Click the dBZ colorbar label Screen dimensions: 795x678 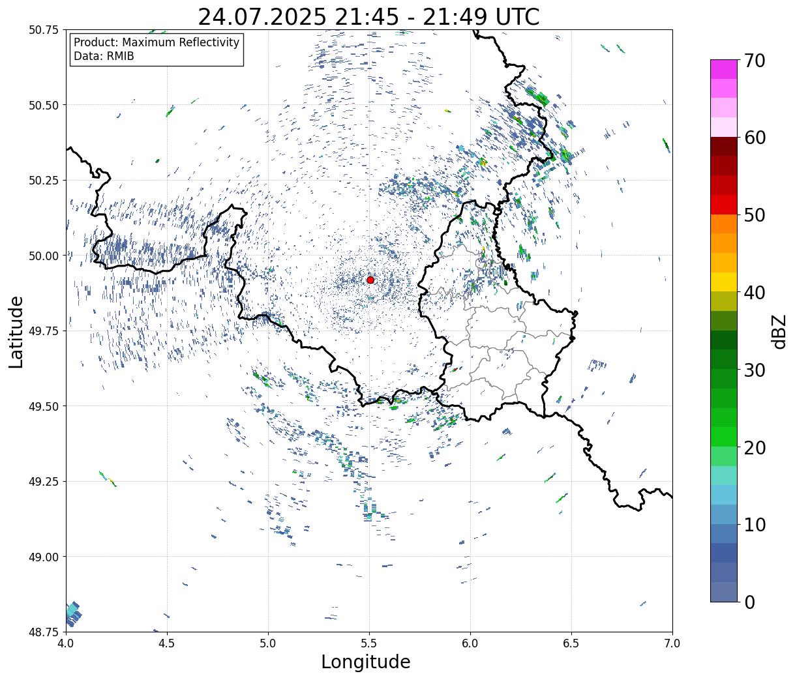[x=779, y=331]
